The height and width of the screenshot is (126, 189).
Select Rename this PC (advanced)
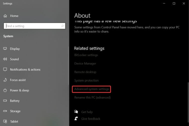pos(92,98)
